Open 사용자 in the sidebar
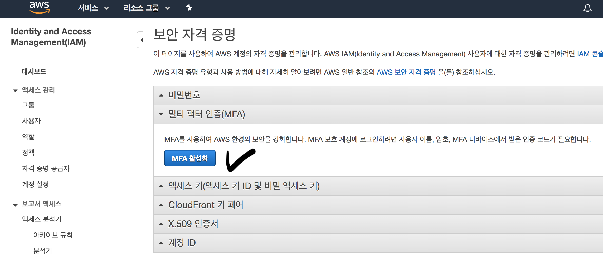The height and width of the screenshot is (263, 603). tap(31, 121)
